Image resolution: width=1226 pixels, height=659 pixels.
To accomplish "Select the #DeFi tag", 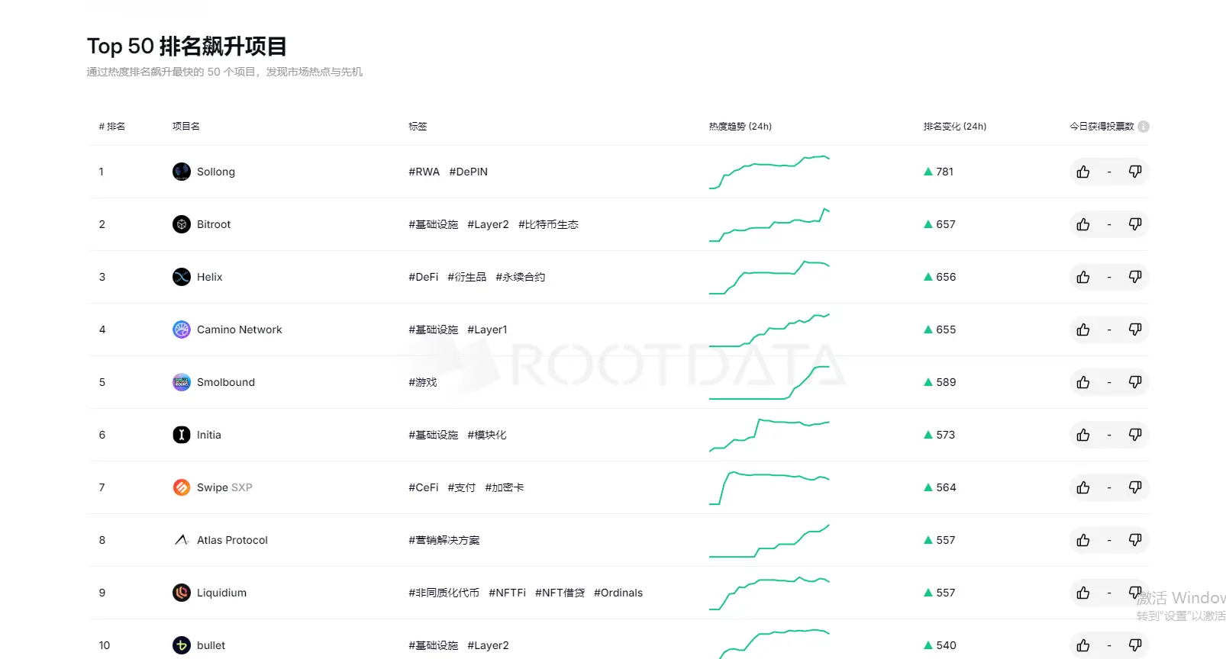I will coord(424,277).
